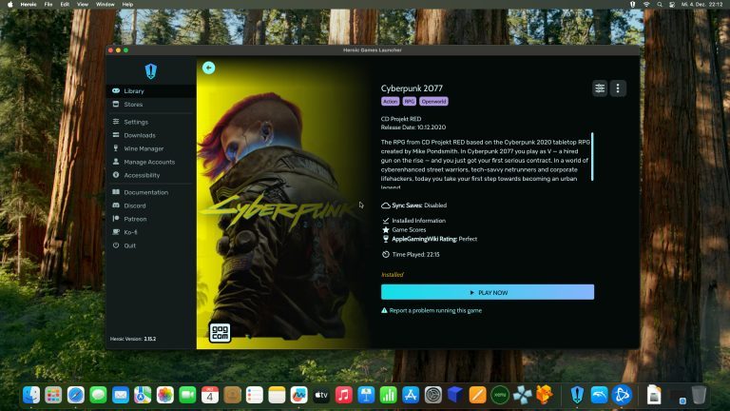The width and height of the screenshot is (730, 411).
Task: Open Settings in the sidebar
Action: (x=151, y=122)
